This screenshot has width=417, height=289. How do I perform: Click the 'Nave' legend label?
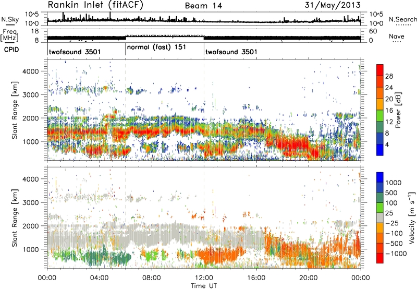click(x=397, y=36)
